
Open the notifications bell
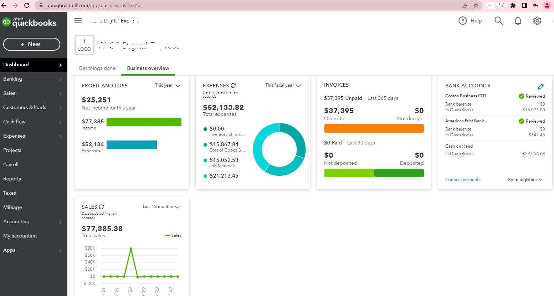(x=518, y=21)
